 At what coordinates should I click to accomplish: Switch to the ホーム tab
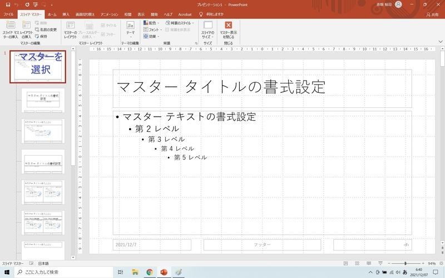point(52,14)
